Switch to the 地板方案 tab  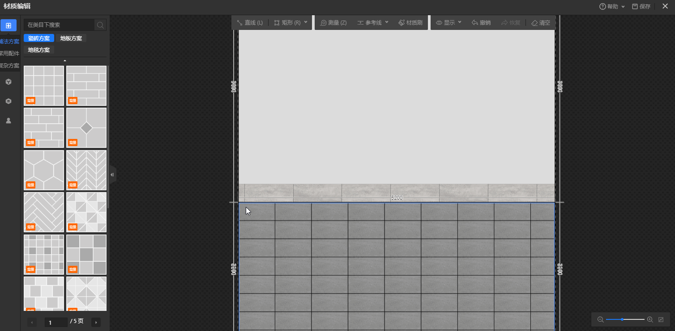(71, 38)
